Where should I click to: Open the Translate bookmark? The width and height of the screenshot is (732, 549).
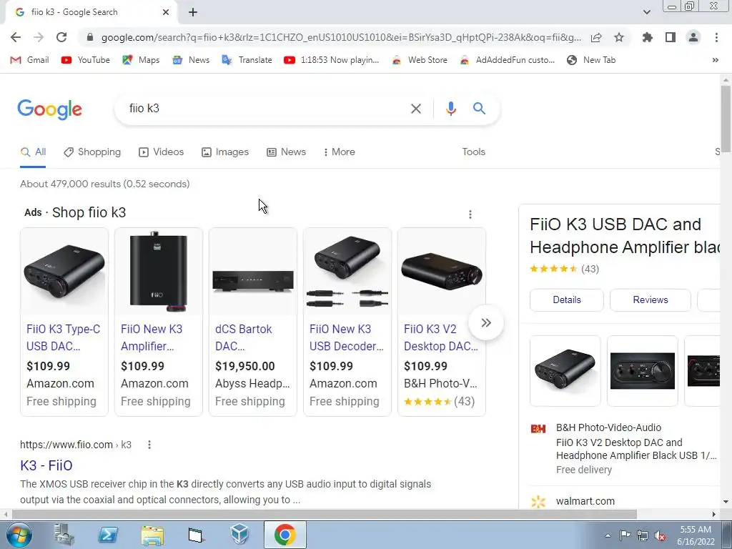pyautogui.click(x=247, y=60)
